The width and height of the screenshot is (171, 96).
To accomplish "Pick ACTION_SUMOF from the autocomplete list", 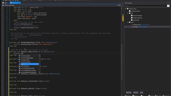I will tap(26, 56).
